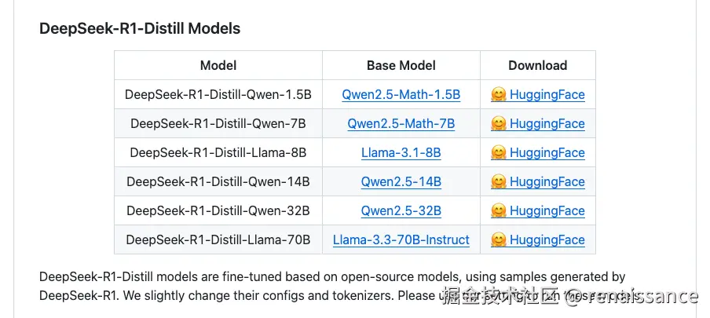Open the Qwen2.5-Math-1.5B base model link
This screenshot has height=318, width=710.
pos(401,95)
